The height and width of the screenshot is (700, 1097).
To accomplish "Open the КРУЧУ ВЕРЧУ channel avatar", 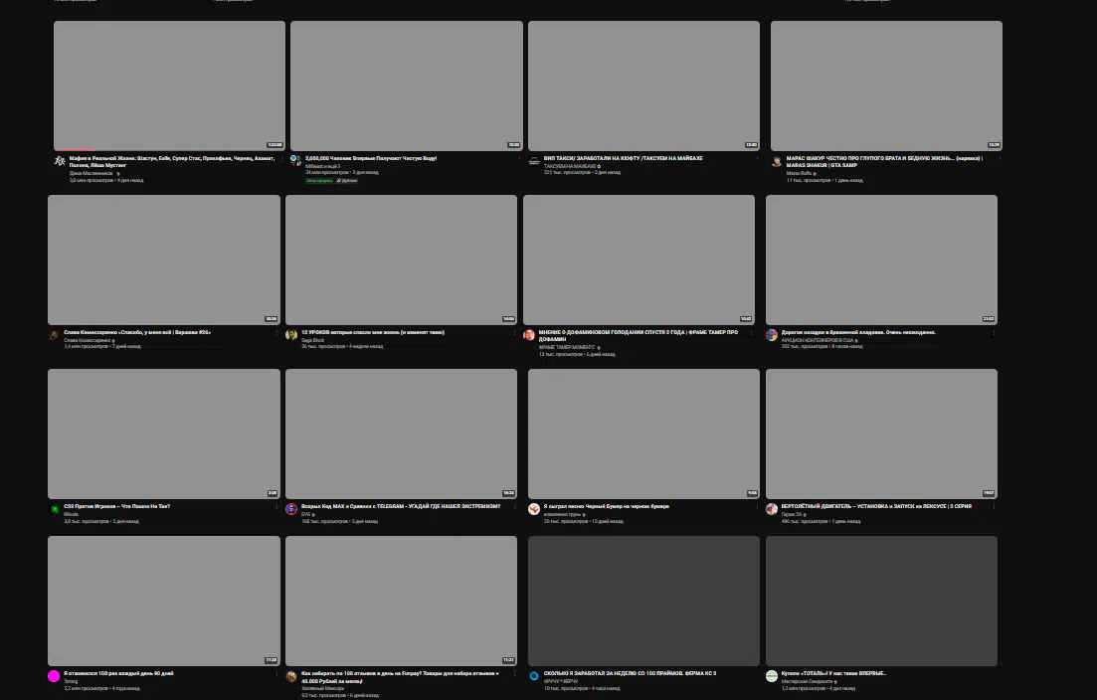I will click(x=534, y=676).
